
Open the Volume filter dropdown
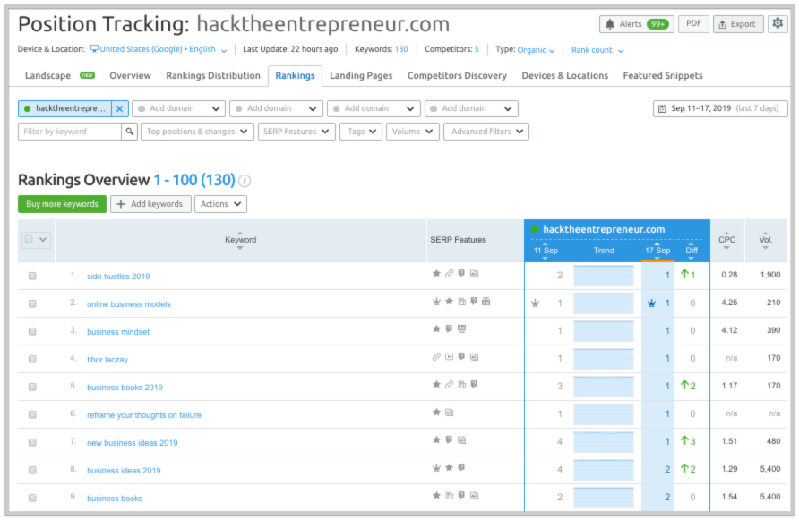tap(412, 132)
